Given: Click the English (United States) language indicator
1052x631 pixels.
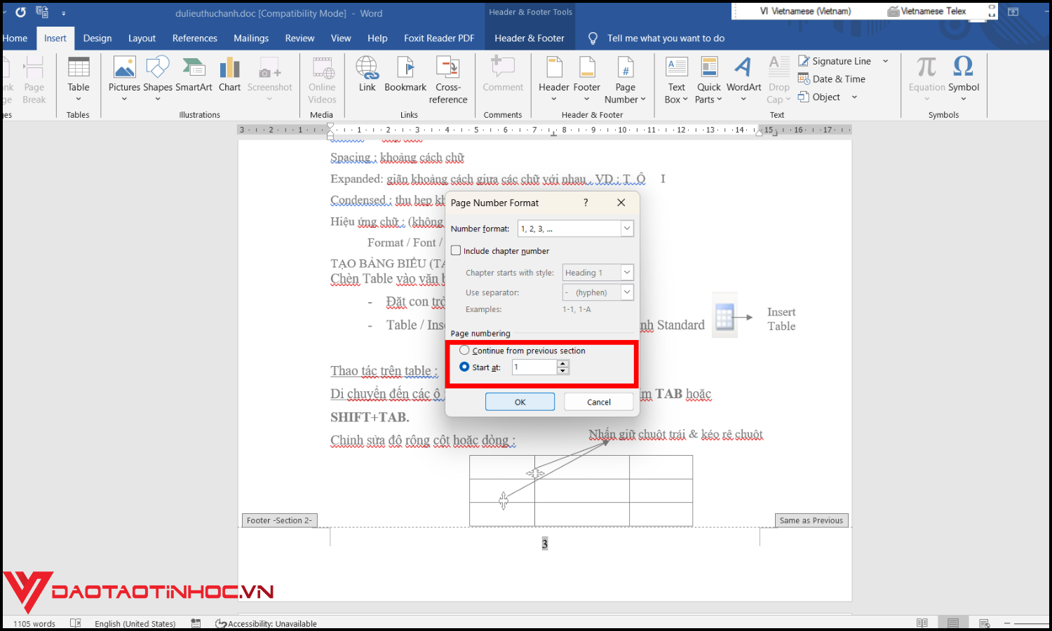Looking at the screenshot, I should 135,624.
